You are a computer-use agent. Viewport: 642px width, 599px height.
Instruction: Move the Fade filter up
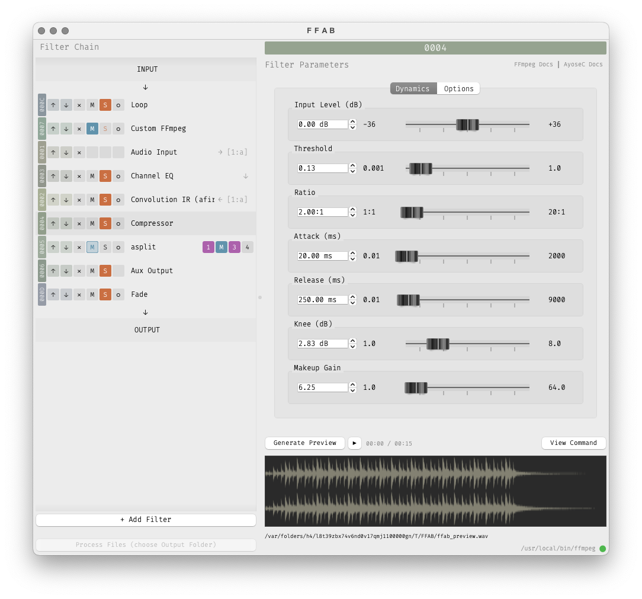pyautogui.click(x=53, y=294)
